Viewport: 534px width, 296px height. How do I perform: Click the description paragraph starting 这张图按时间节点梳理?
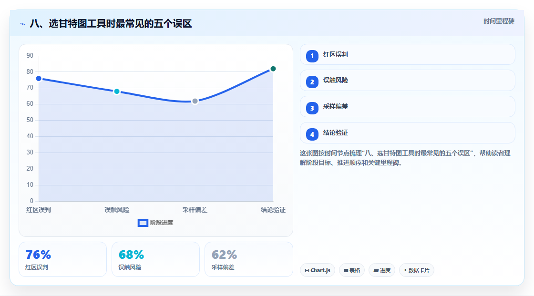[405, 158]
